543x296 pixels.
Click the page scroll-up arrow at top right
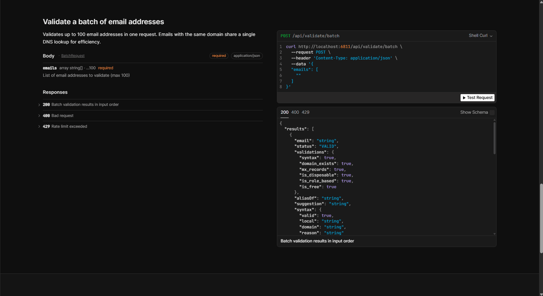[541, 2]
